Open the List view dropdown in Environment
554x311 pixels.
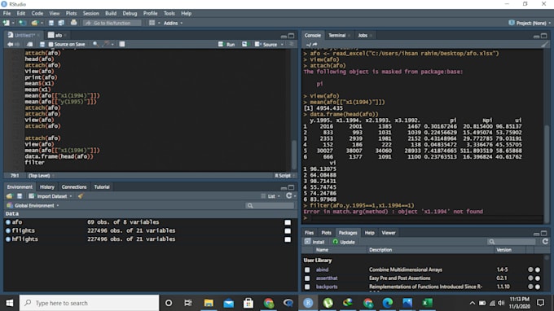[x=270, y=196]
